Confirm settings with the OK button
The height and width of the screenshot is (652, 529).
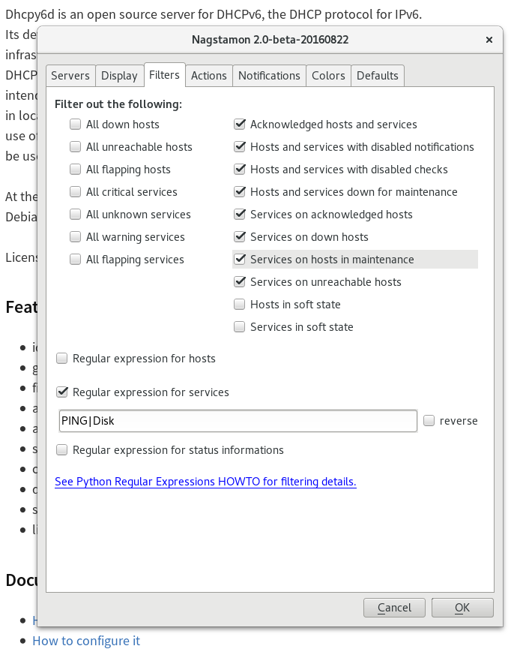pos(462,608)
